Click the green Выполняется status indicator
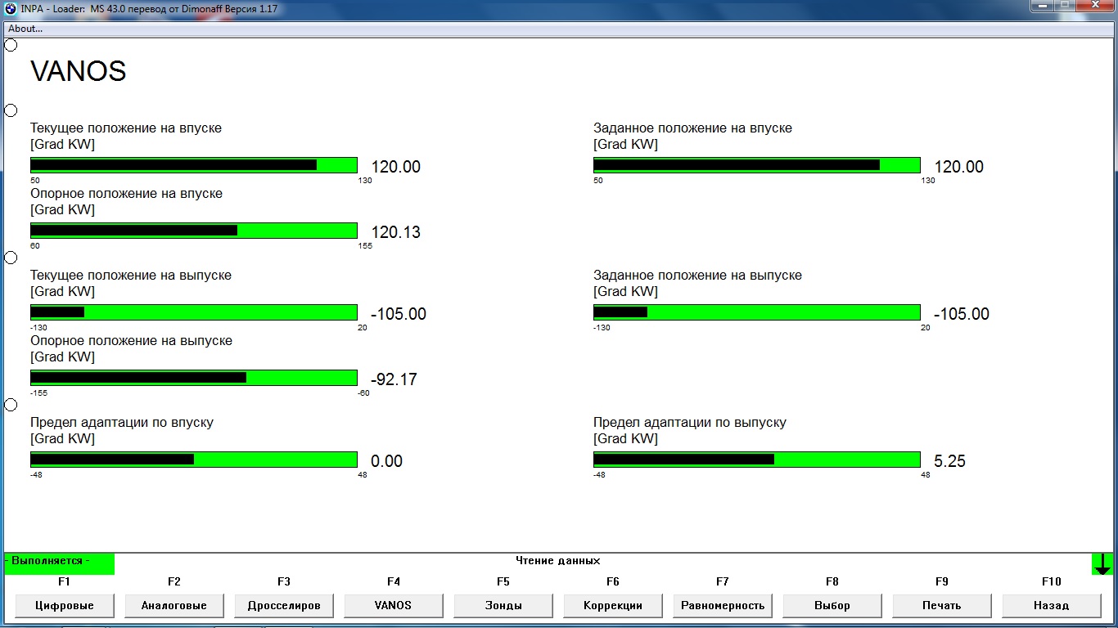Image resolution: width=1118 pixels, height=628 pixels. click(x=59, y=563)
